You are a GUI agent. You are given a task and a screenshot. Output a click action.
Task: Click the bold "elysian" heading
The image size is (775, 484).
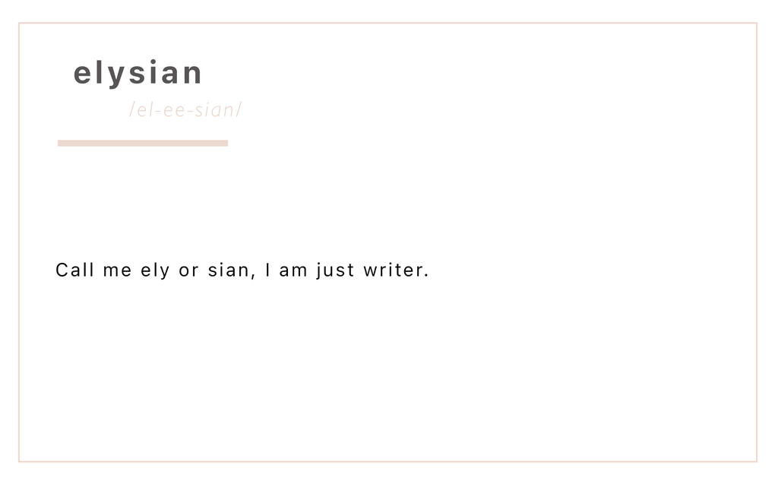(x=138, y=74)
